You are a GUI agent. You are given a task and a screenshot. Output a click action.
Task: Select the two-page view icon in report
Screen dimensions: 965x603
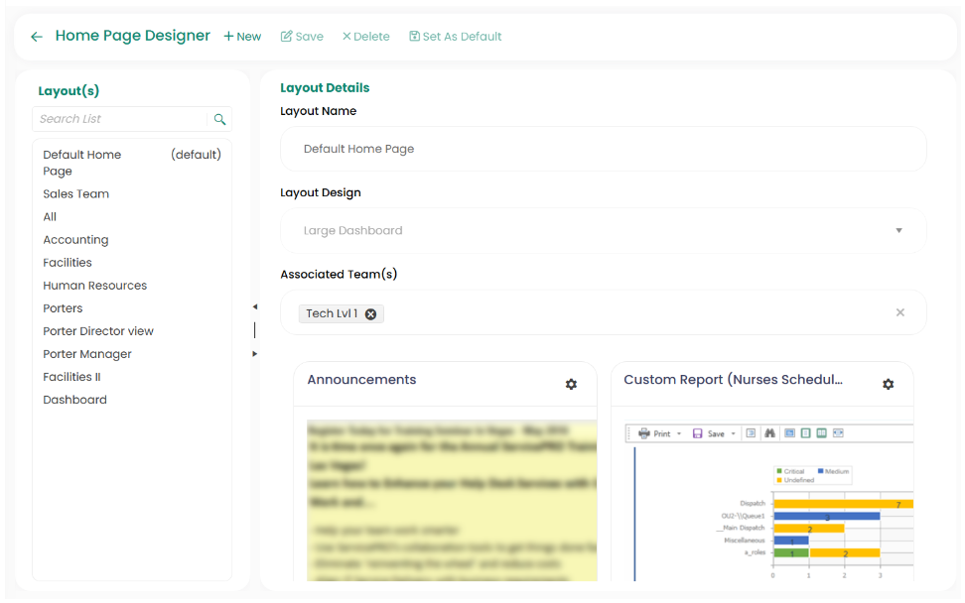pyautogui.click(x=822, y=433)
